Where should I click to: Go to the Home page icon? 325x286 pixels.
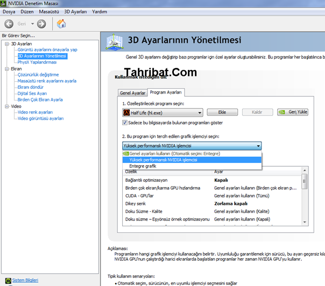click(61, 24)
